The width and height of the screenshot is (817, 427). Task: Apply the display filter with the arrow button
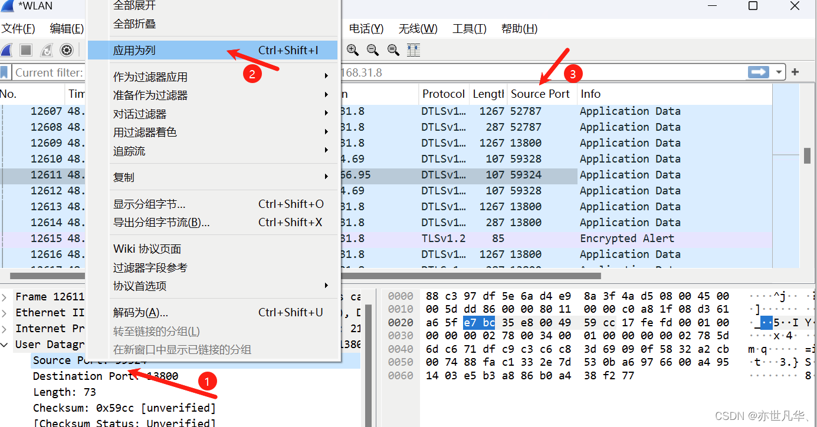pos(758,72)
